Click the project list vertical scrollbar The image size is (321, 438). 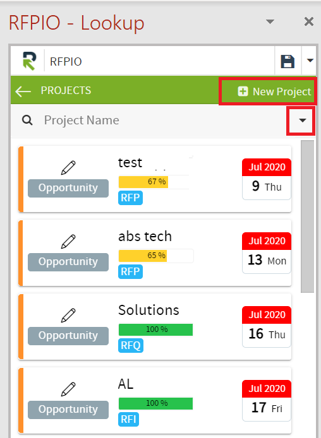click(307, 216)
